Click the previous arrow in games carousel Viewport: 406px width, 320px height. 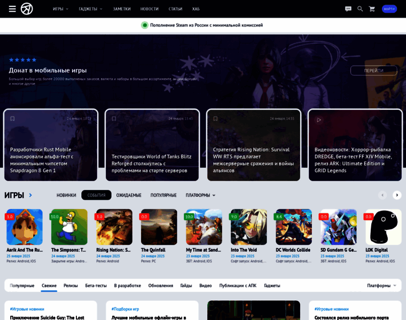tap(382, 195)
